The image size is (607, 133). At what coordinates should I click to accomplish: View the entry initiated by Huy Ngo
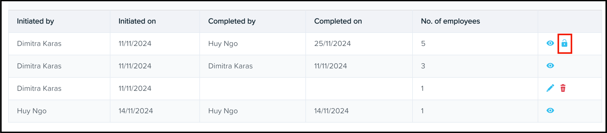(550, 111)
